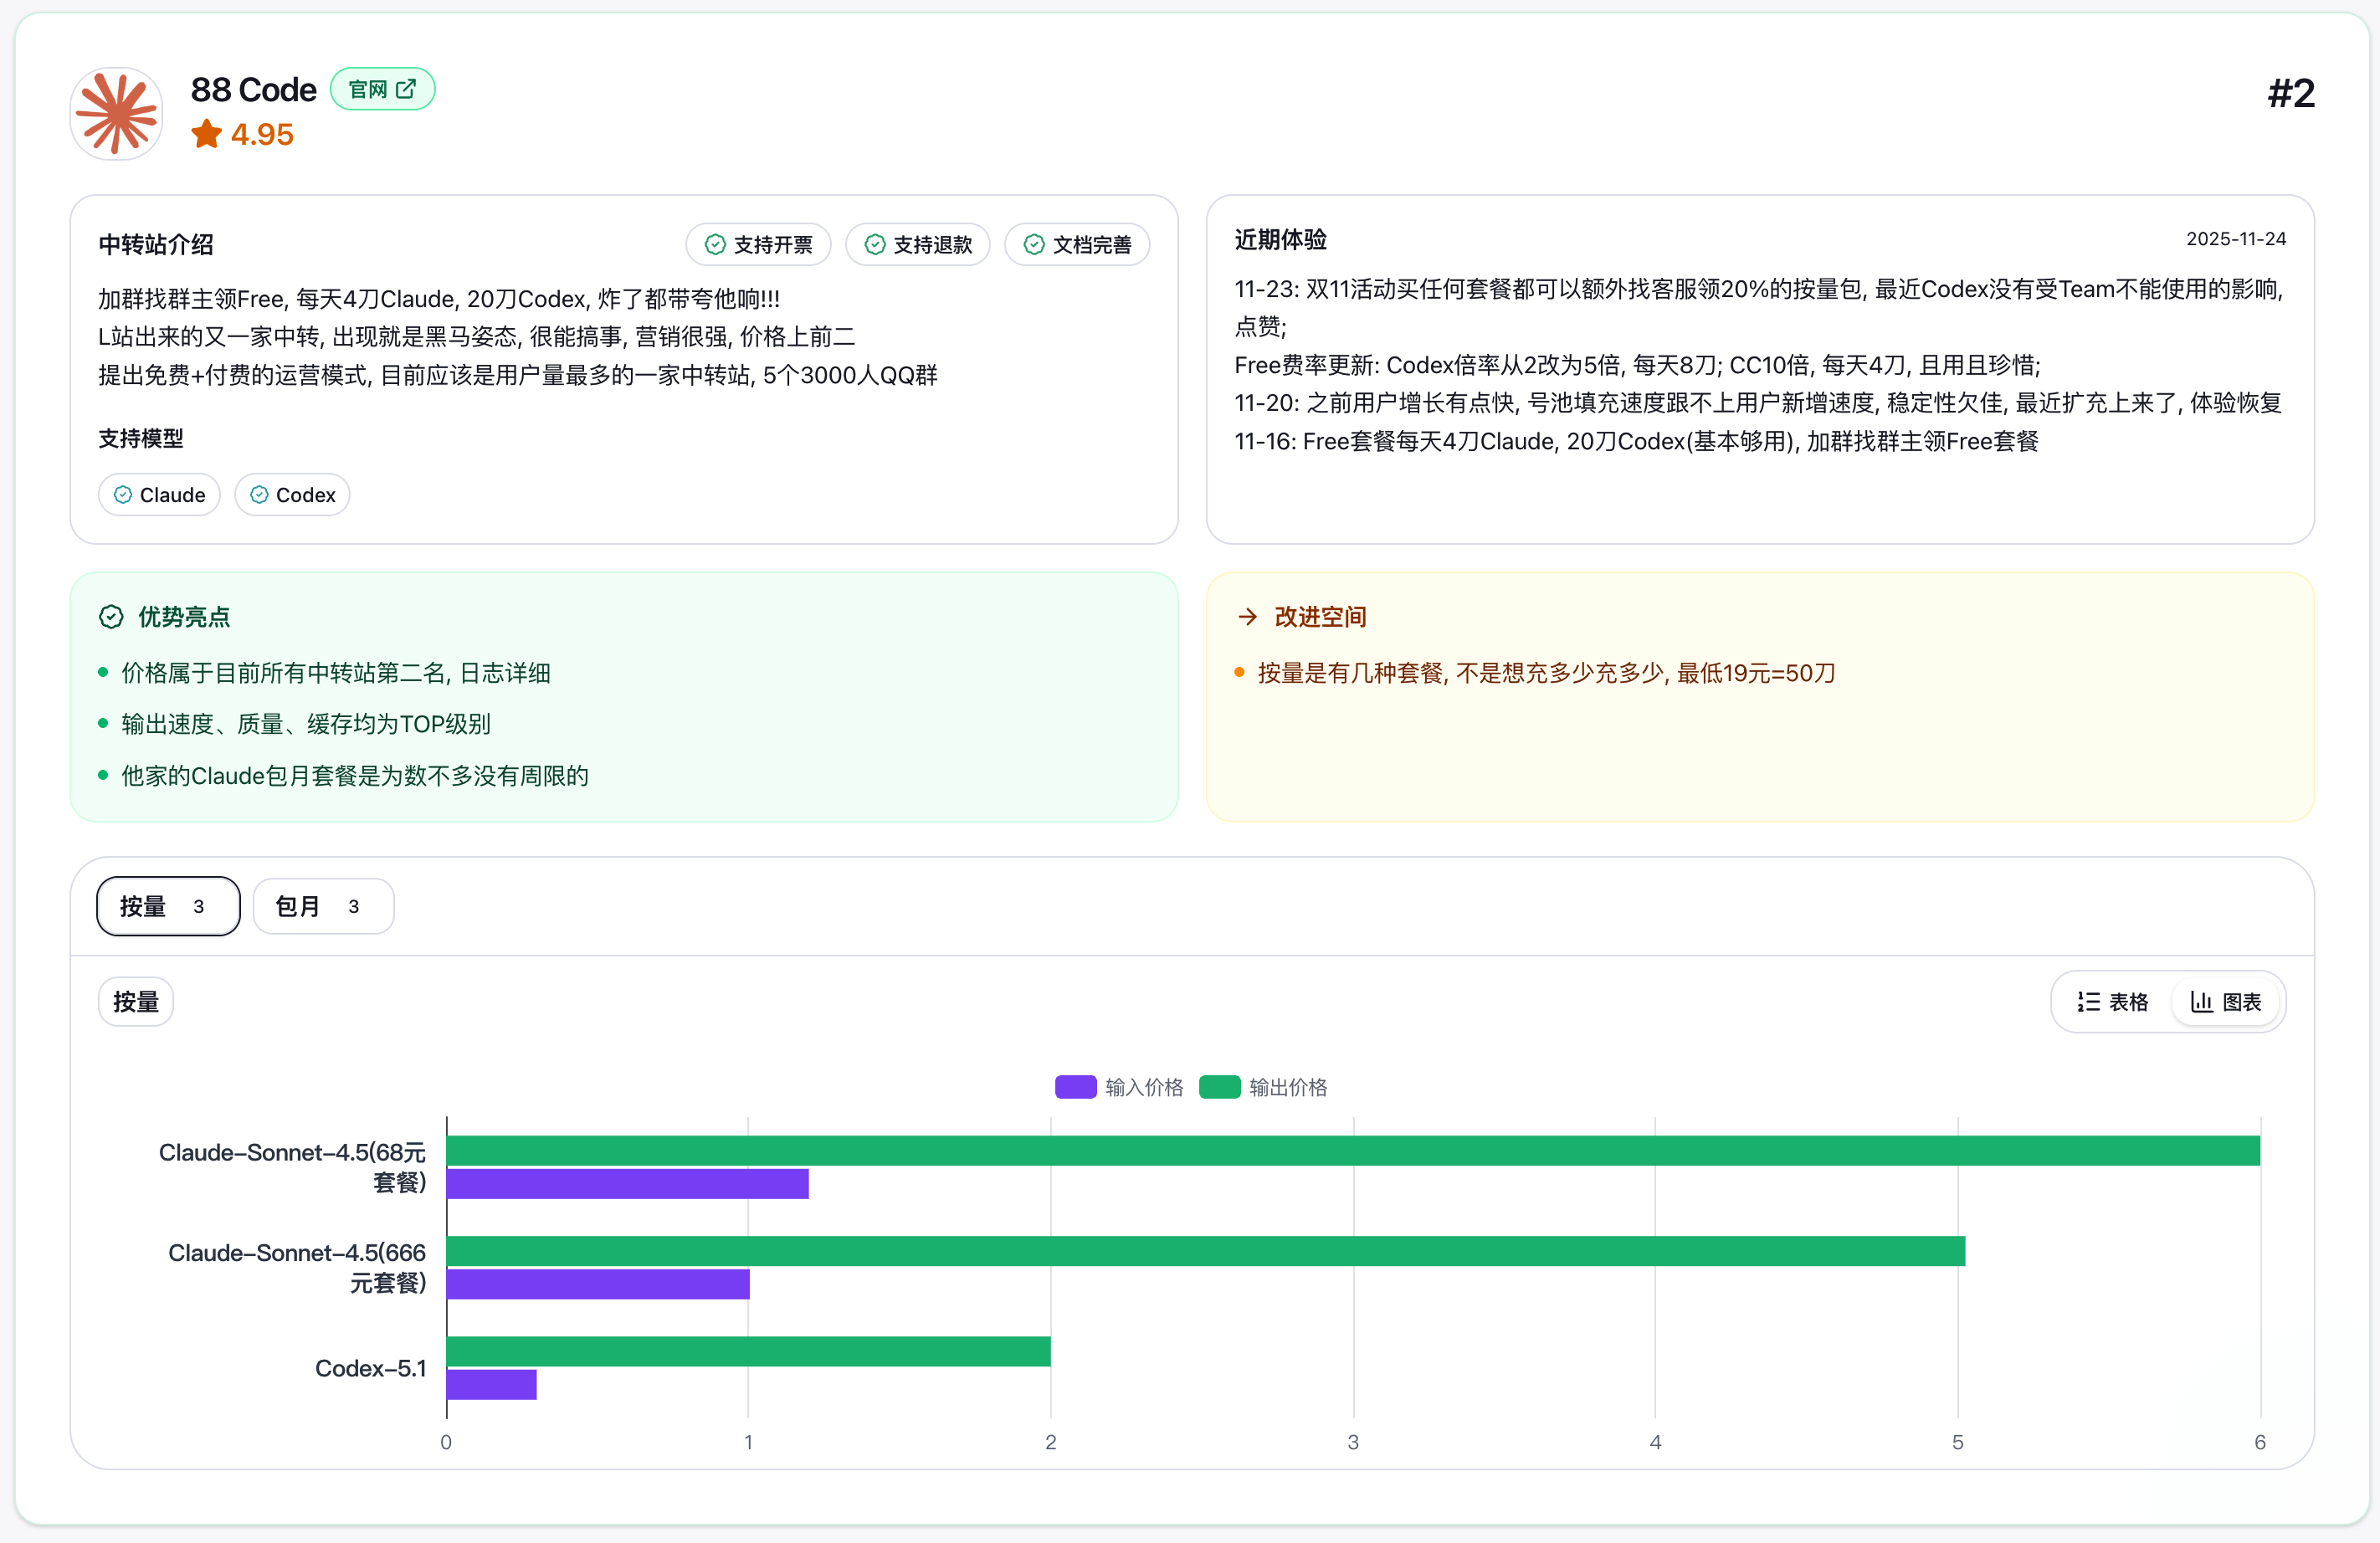Toggle the 输入价格 purple legend swatch
This screenshot has height=1543, width=2380.
[1075, 1087]
